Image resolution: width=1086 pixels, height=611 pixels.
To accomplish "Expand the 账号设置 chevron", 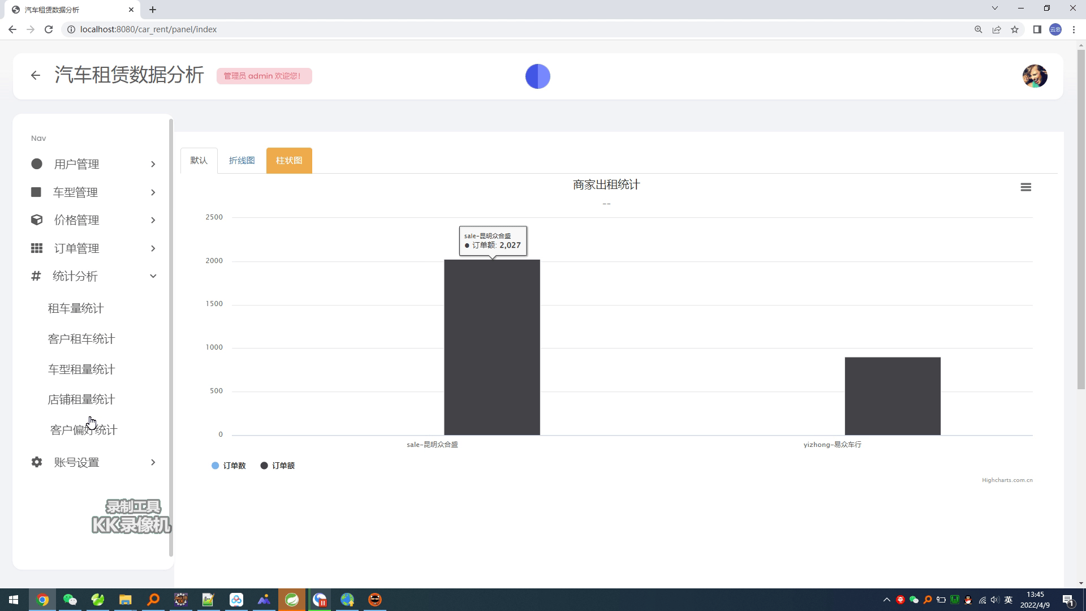I will (153, 462).
